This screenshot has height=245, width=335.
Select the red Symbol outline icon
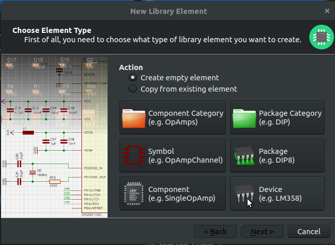click(134, 155)
